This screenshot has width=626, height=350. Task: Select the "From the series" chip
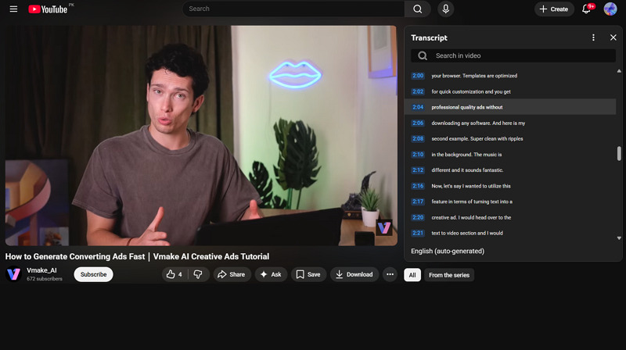(x=449, y=275)
